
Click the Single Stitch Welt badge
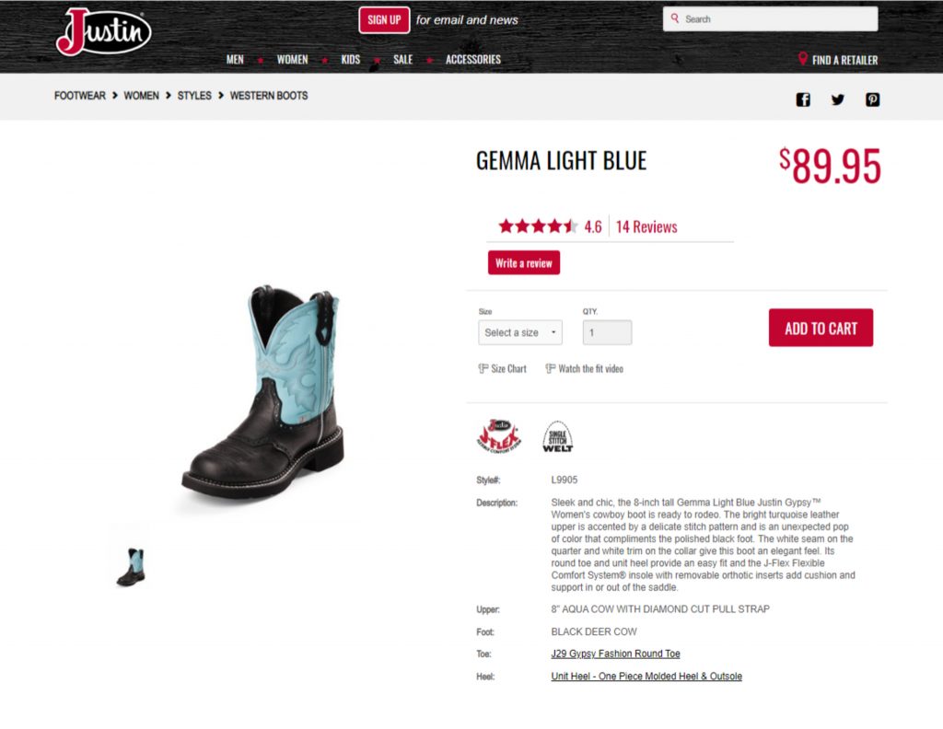click(557, 436)
